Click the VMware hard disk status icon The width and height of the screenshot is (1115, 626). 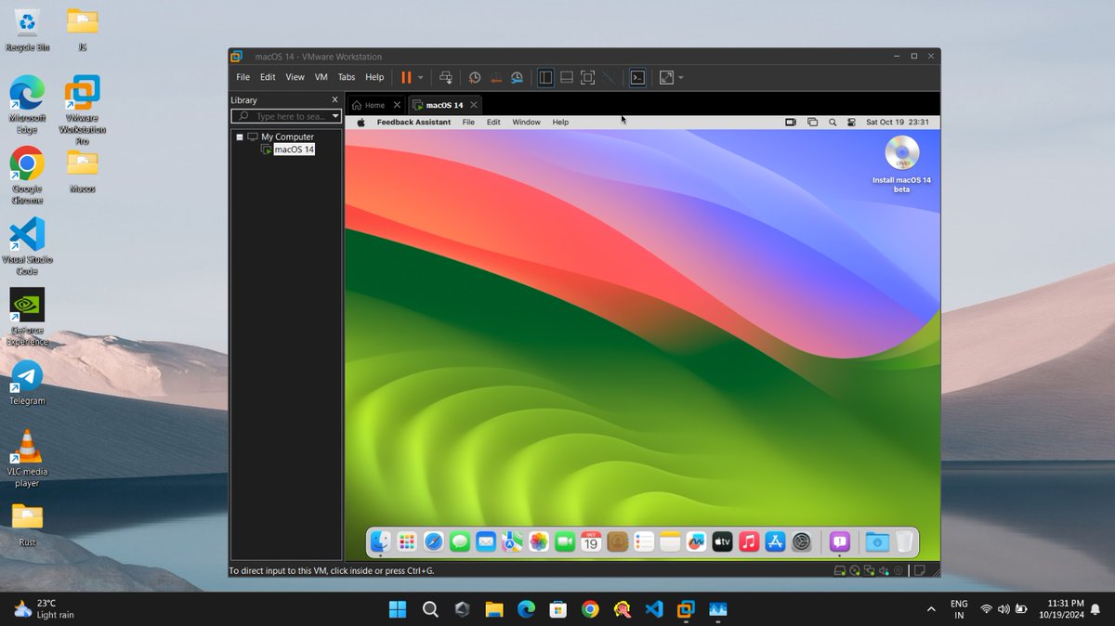coord(839,570)
